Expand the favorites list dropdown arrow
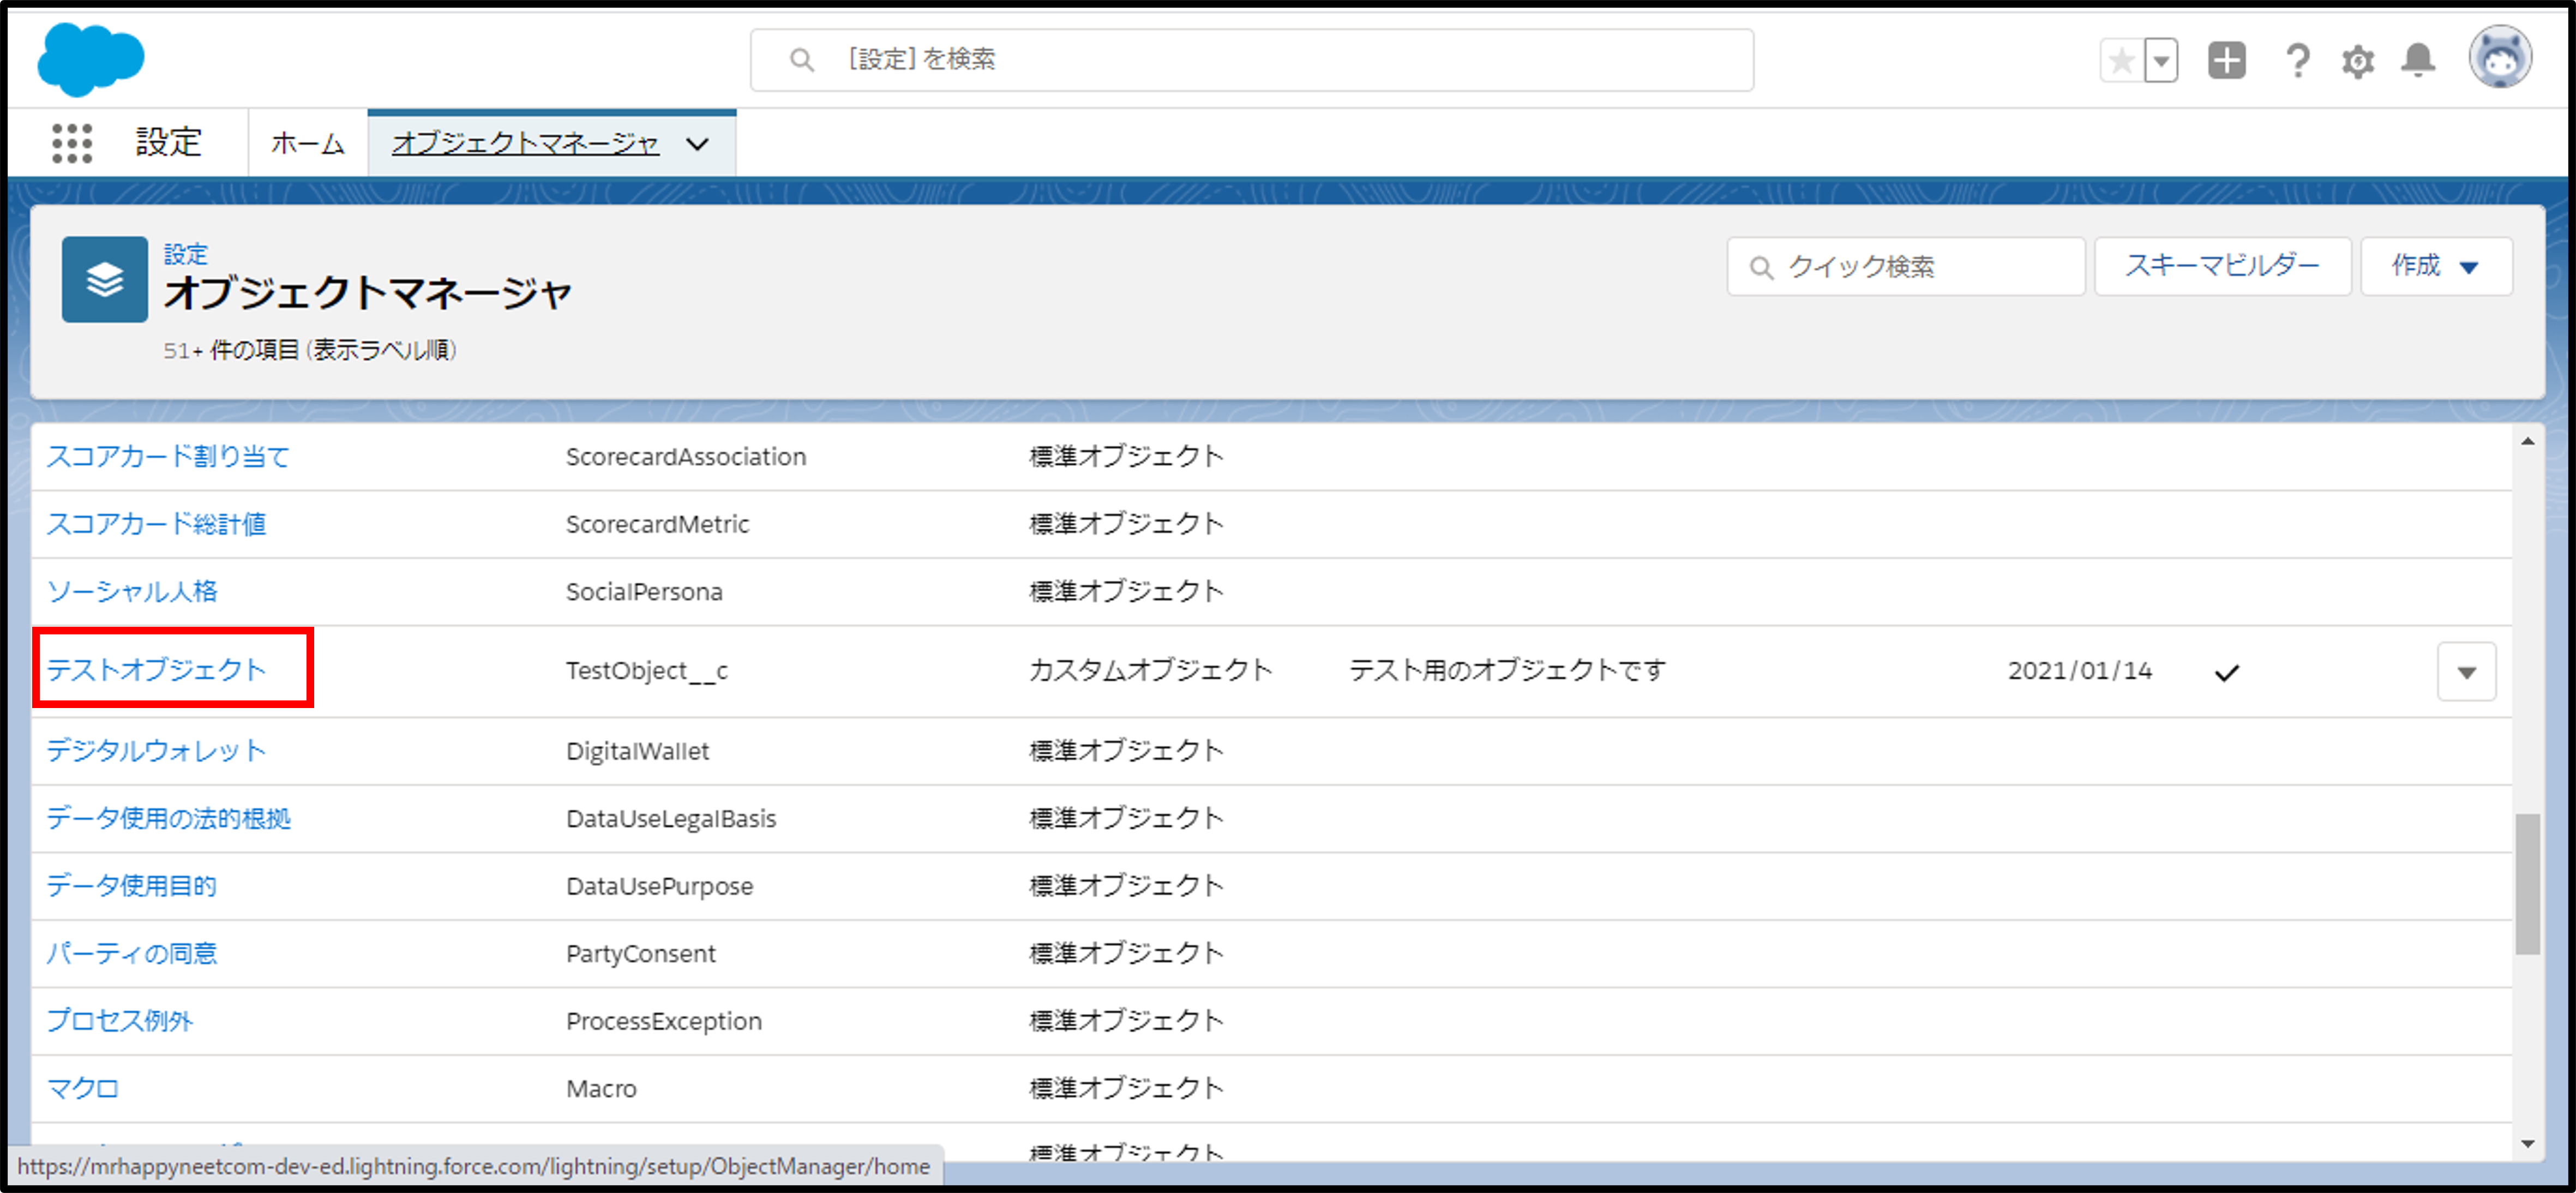 [x=2161, y=61]
